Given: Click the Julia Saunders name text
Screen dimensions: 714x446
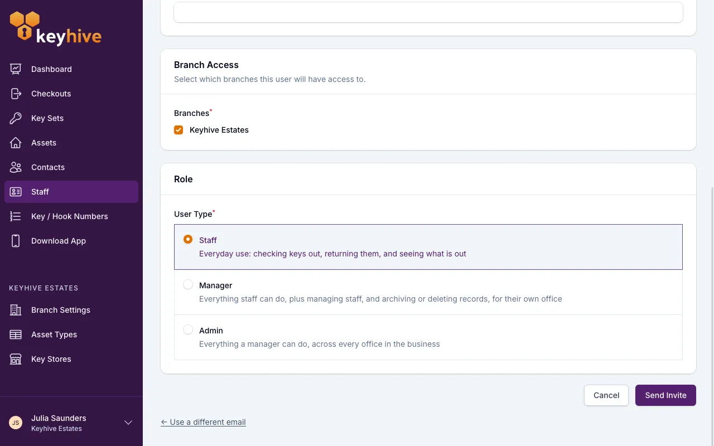Looking at the screenshot, I should [59, 418].
